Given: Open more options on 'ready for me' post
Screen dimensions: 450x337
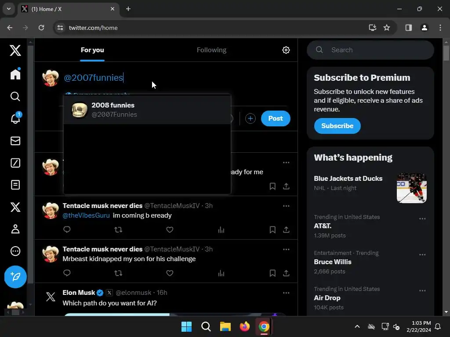Looking at the screenshot, I should [x=286, y=162].
